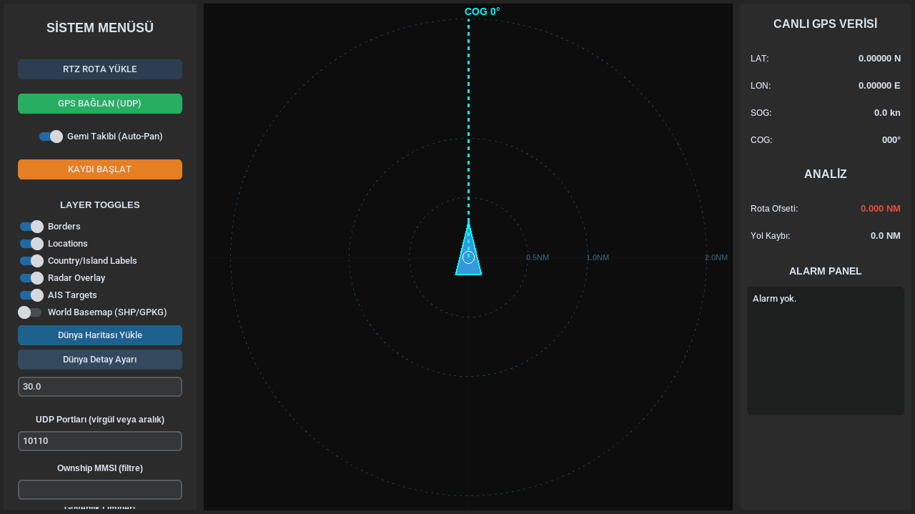The image size is (915, 514).
Task: Click the UDP Portları label text
Action: tap(100, 420)
